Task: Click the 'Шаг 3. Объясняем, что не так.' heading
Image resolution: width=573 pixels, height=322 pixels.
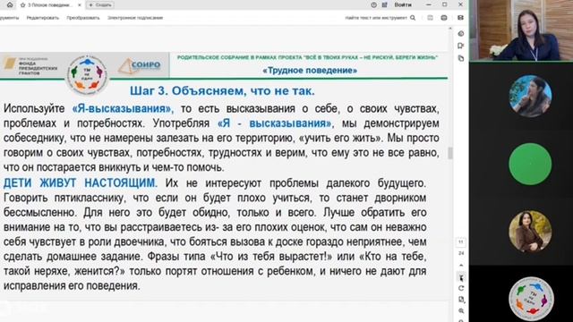Action: coord(222,91)
